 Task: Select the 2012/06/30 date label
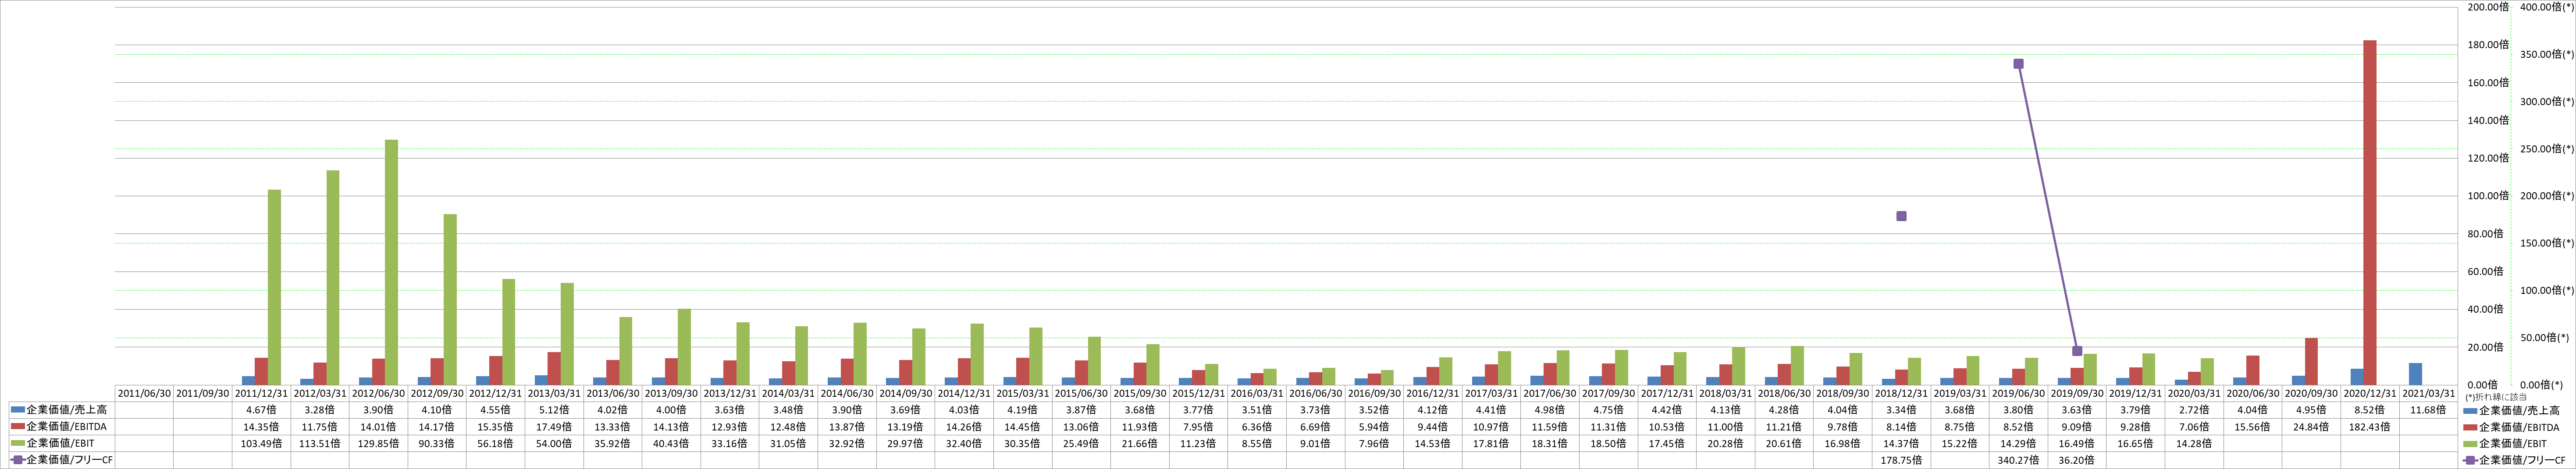[379, 393]
